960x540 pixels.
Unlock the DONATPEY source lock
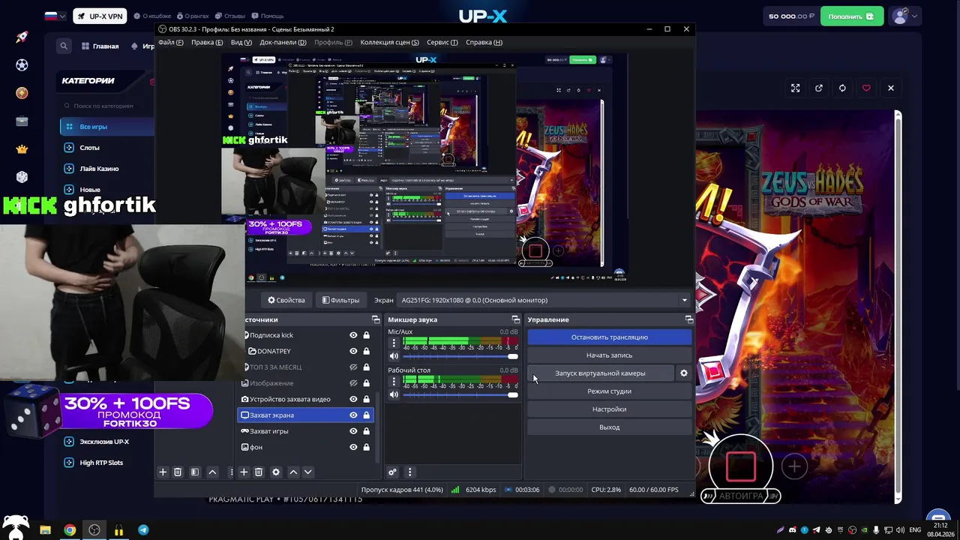[367, 351]
